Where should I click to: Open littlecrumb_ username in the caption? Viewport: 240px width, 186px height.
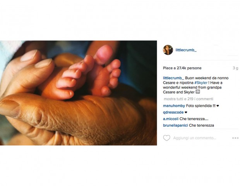click(x=173, y=78)
